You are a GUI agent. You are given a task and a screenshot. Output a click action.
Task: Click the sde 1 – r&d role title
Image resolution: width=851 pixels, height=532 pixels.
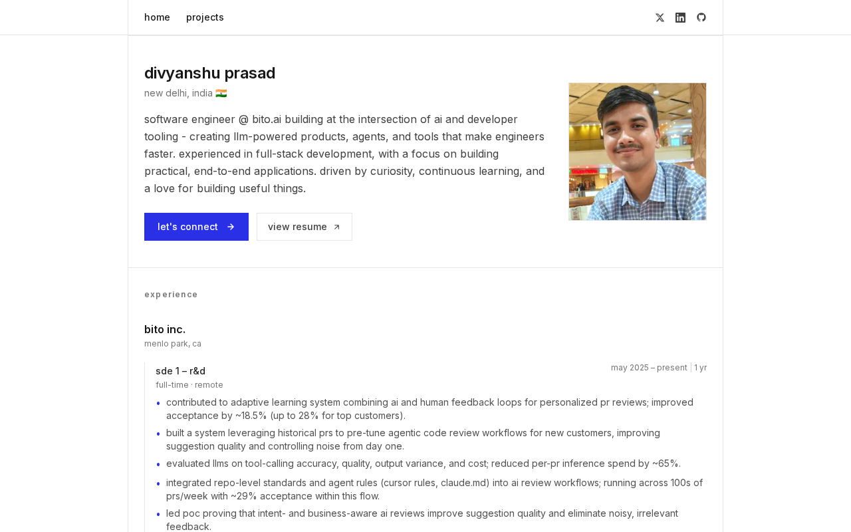pyautogui.click(x=180, y=371)
